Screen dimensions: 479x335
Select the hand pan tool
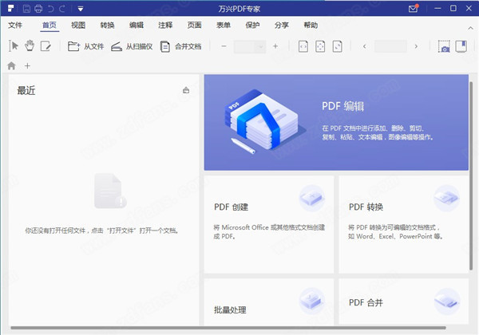(30, 46)
